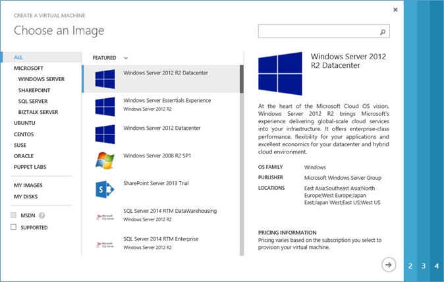The height and width of the screenshot is (282, 444).
Task: Open My Images section
Action: (x=28, y=185)
